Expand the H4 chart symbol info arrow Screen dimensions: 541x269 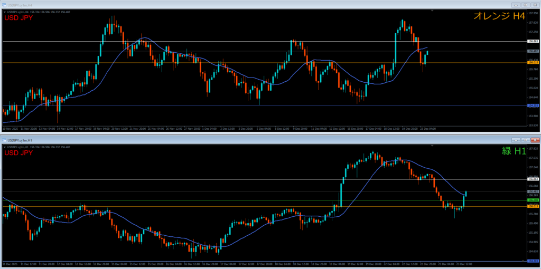tap(5, 12)
